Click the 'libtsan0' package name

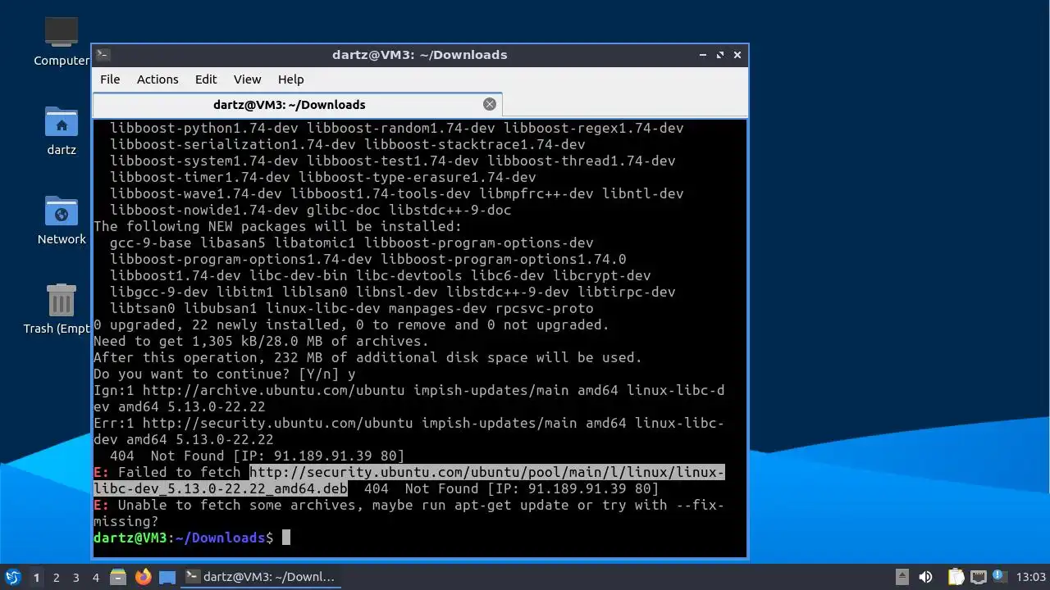(143, 308)
